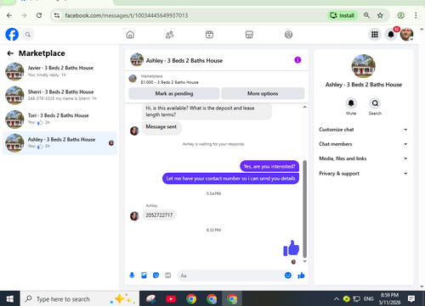The height and width of the screenshot is (306, 425).
Task: Open the notifications bell with badge
Action: 391,35
